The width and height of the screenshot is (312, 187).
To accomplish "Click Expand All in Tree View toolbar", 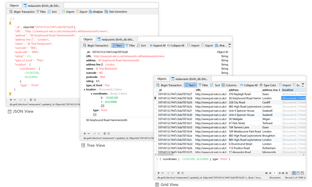I will 158,45.
